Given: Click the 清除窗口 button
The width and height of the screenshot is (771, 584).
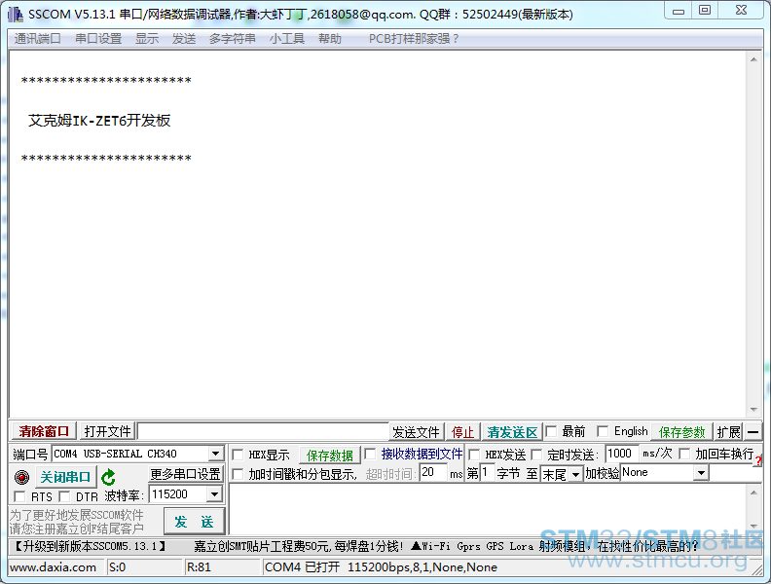Looking at the screenshot, I should pos(44,431).
